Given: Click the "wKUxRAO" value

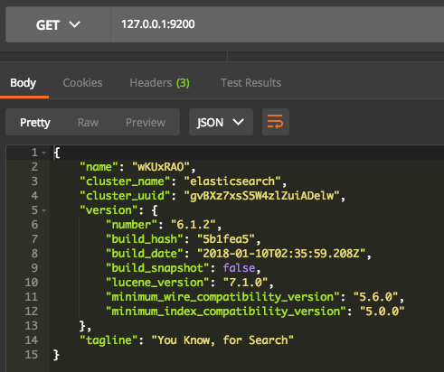Looking at the screenshot, I should coord(161,167).
